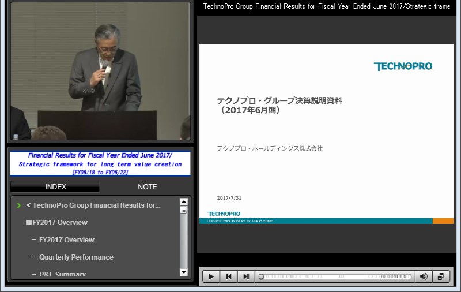The height and width of the screenshot is (292, 461).
Task: Click the index list scroll up arrow
Action: point(184,201)
